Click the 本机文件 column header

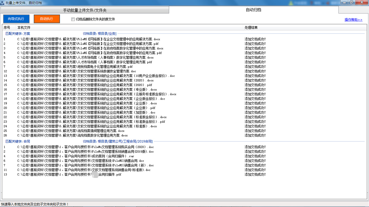click(x=24, y=28)
